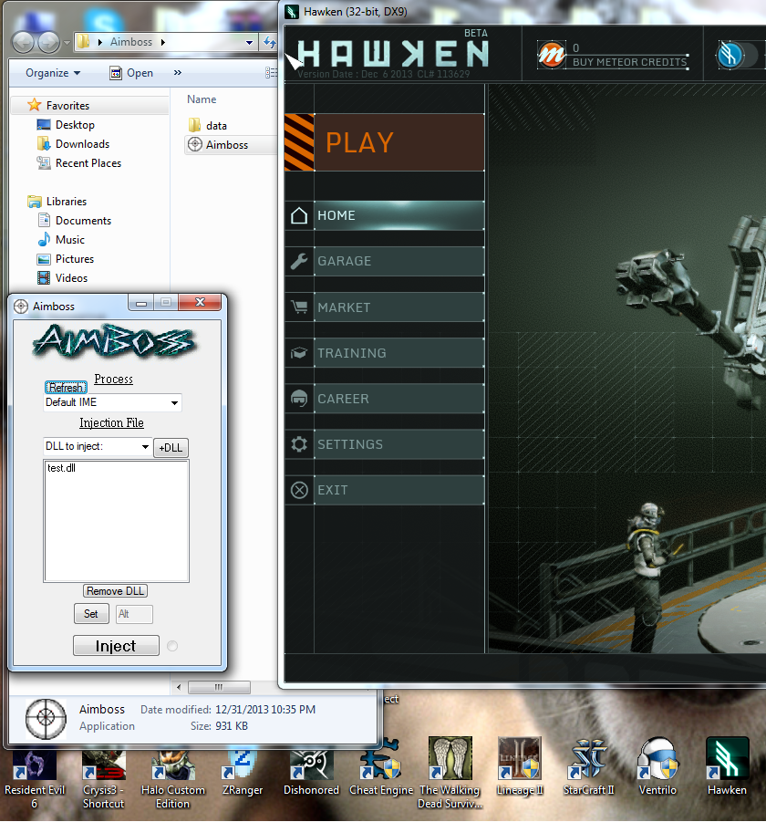Open the Videos library

[62, 278]
